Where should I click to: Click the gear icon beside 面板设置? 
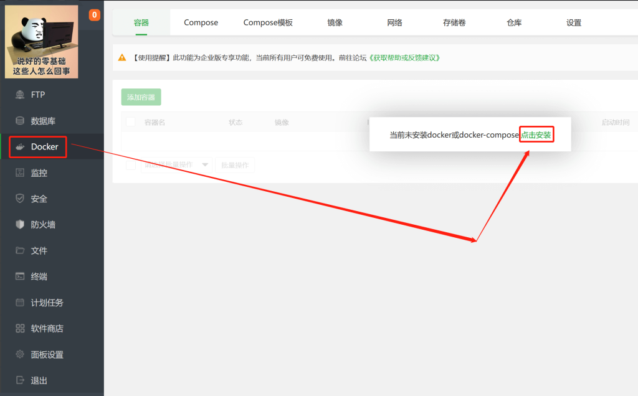pos(19,354)
